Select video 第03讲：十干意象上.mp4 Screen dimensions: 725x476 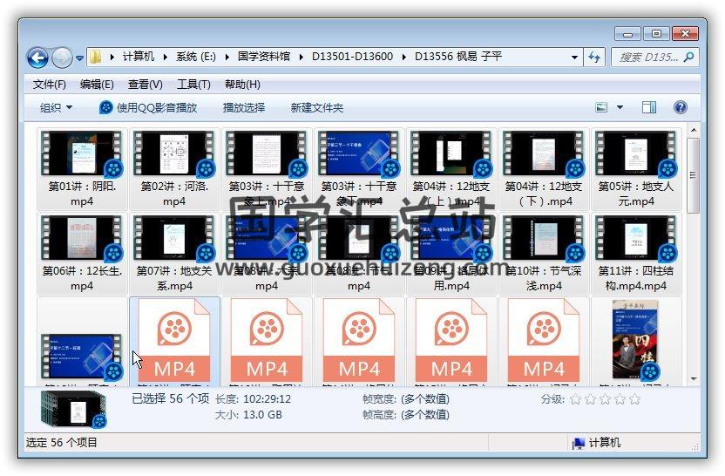point(267,169)
